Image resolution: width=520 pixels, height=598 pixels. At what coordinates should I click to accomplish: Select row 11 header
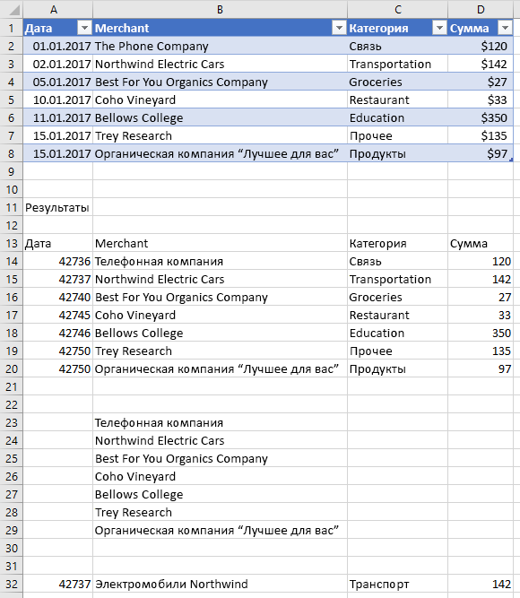coord(12,207)
